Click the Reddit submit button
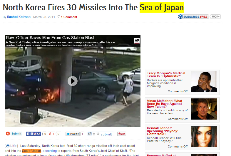231x156 pixels. pos(101,134)
